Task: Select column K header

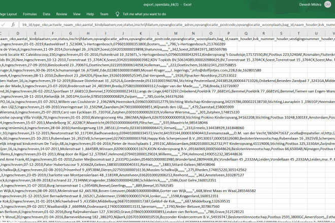Action: [141, 33]
